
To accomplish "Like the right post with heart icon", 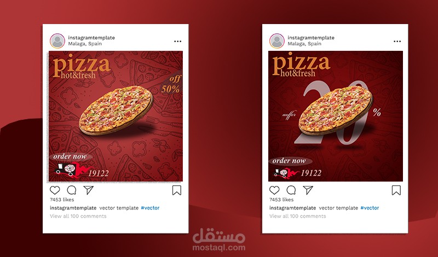I will pyautogui.click(x=274, y=190).
